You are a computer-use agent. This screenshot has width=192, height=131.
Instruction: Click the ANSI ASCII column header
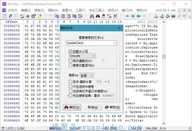pos(147,22)
